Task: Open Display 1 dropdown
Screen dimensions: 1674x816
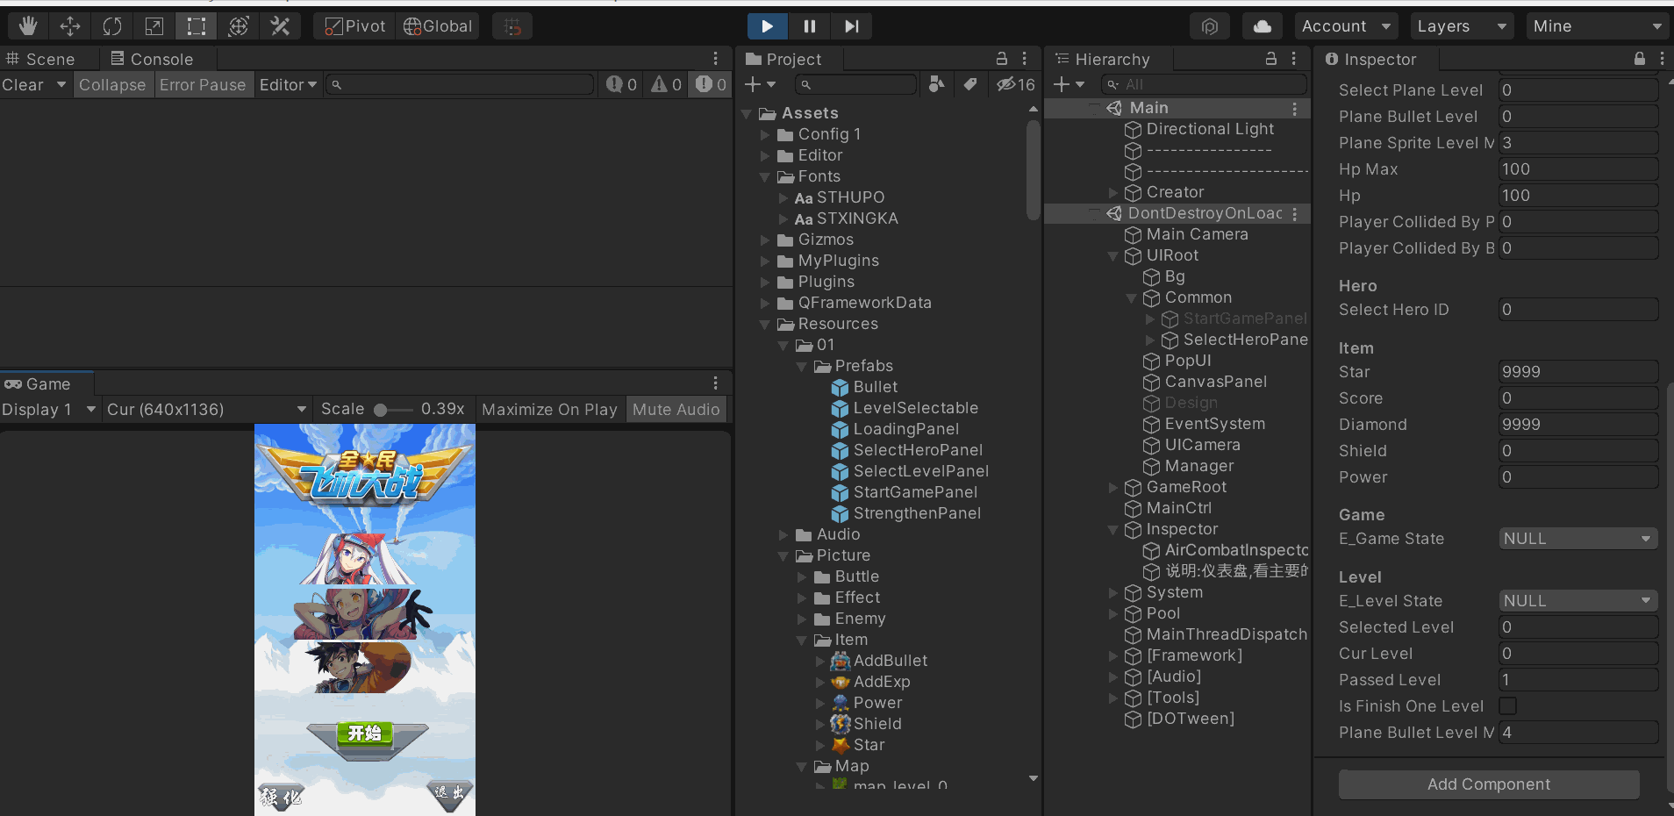Action: [49, 409]
